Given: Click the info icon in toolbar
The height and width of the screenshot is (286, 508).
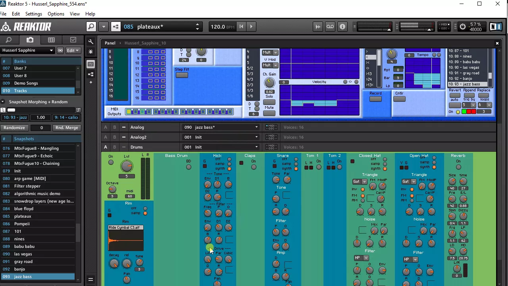Looking at the screenshot, I should click(343, 27).
